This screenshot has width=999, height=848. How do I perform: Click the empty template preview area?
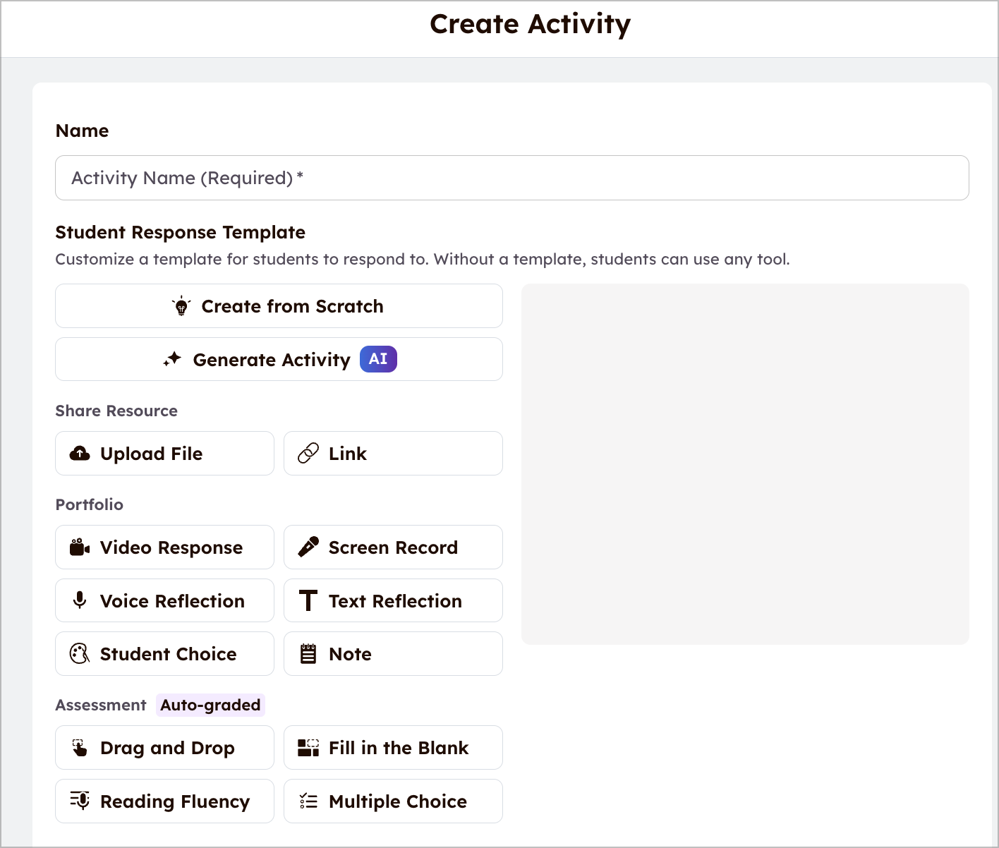point(745,464)
